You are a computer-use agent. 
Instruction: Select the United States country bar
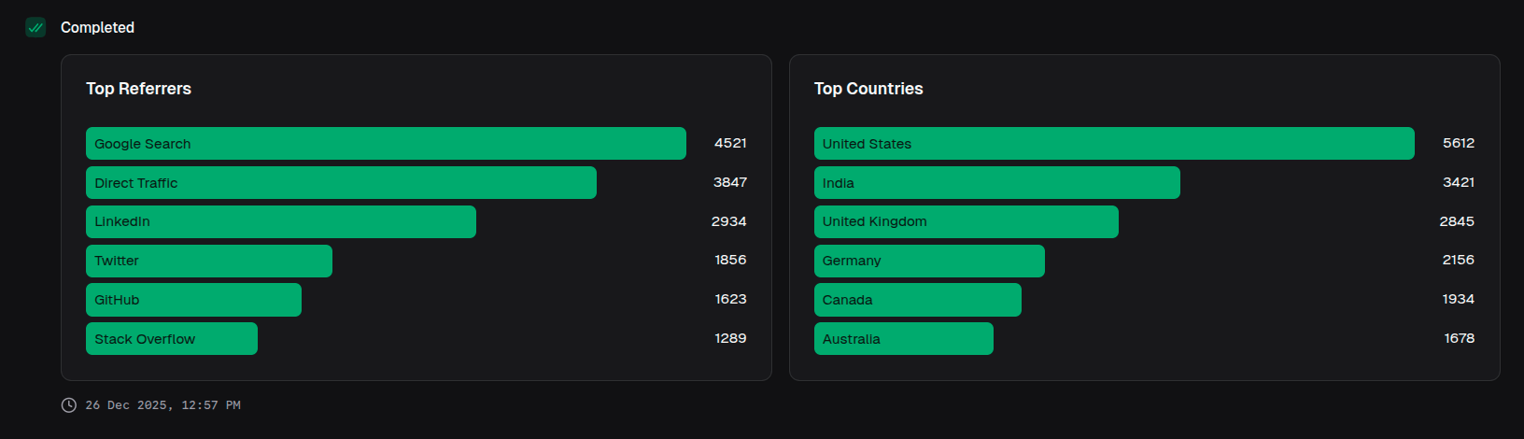click(x=1114, y=144)
